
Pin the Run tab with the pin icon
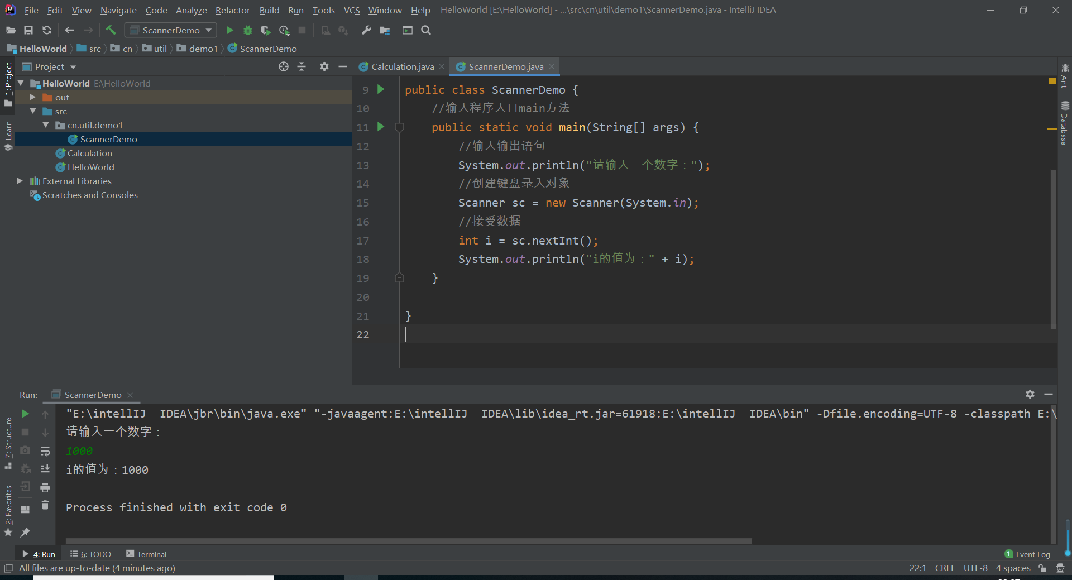[25, 533]
